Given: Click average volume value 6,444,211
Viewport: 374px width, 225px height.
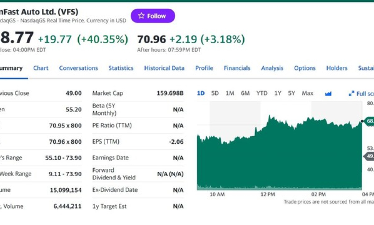Looking at the screenshot, I should (x=67, y=206).
